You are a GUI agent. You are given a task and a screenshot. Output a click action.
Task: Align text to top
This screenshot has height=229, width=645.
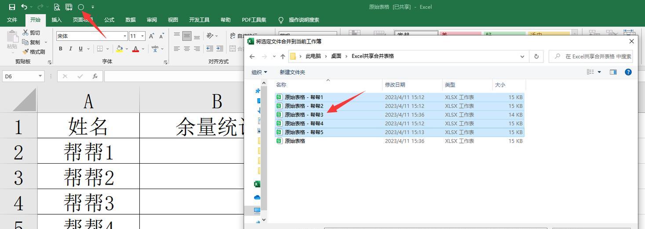[177, 36]
